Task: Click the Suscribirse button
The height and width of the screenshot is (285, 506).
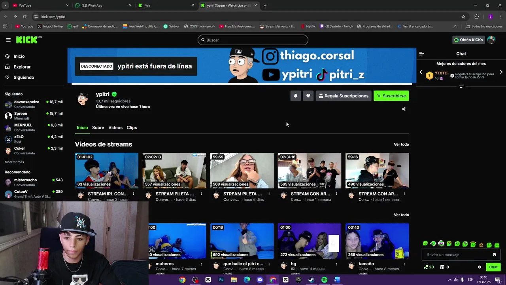Action: coord(391,96)
